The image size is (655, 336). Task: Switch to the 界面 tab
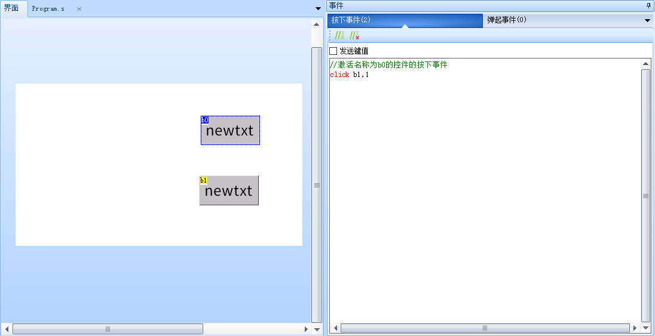point(11,8)
